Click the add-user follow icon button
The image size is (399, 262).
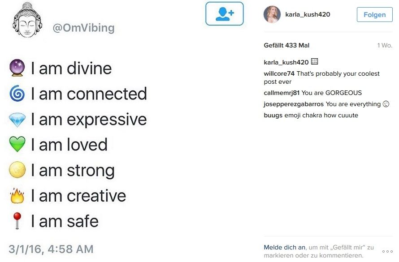(x=225, y=13)
